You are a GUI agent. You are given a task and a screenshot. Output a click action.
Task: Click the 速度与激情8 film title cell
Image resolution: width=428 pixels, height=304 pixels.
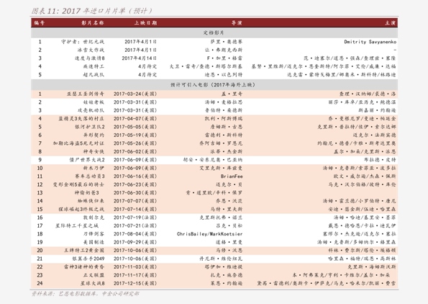point(89,58)
